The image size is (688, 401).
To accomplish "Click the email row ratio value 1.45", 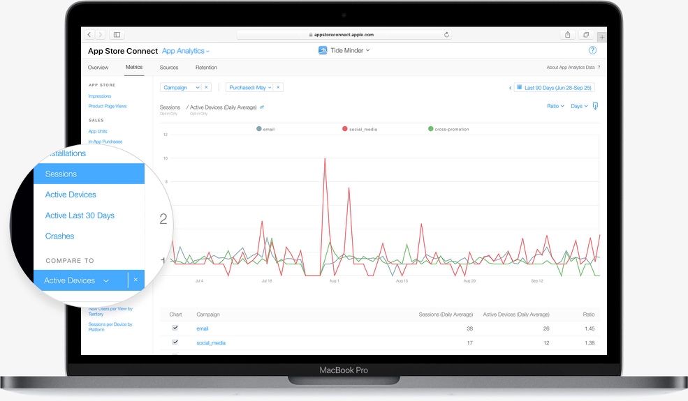I will click(590, 328).
